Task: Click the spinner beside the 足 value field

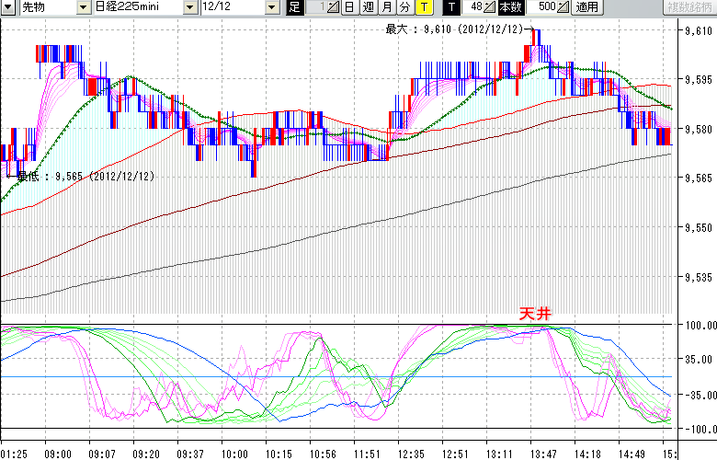Action: pyautogui.click(x=333, y=7)
